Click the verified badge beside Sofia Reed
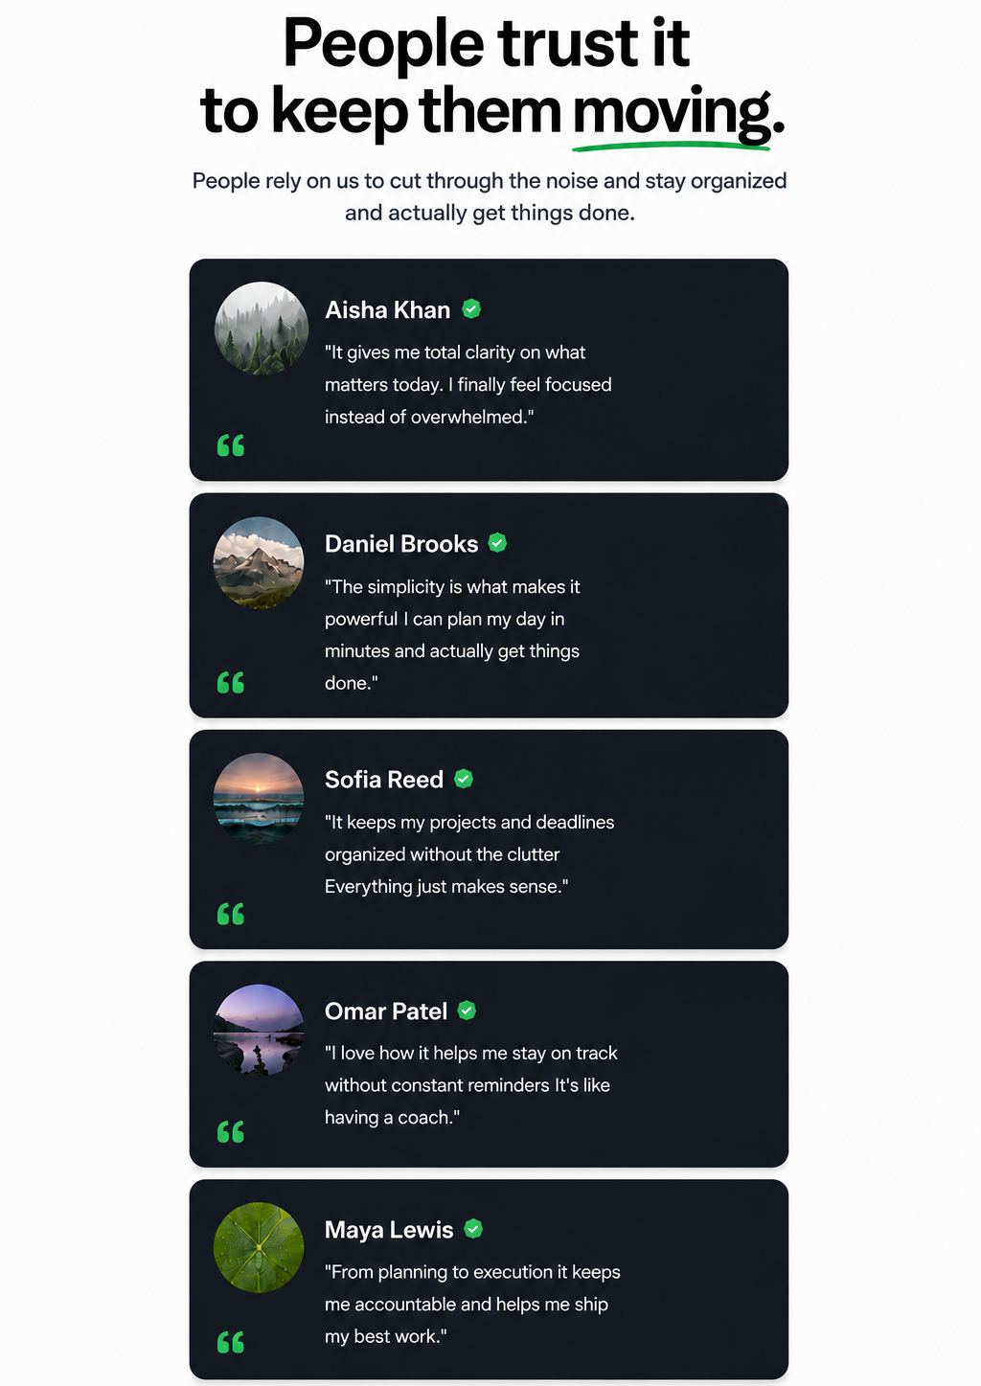 (464, 779)
